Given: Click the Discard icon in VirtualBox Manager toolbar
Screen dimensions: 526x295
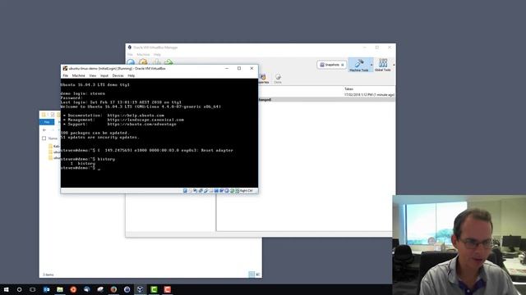Looking at the screenshot, I should 156,62.
